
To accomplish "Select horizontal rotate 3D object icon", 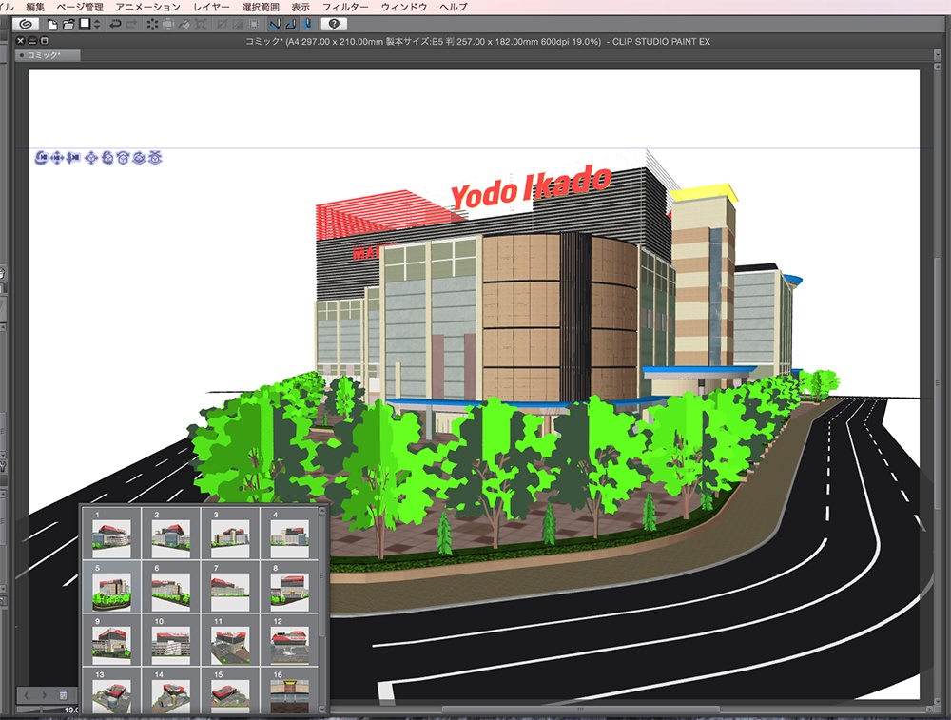I will [139, 158].
